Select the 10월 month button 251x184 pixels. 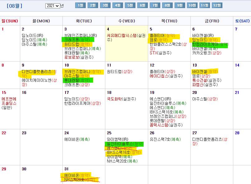pyautogui.click(x=192, y=5)
